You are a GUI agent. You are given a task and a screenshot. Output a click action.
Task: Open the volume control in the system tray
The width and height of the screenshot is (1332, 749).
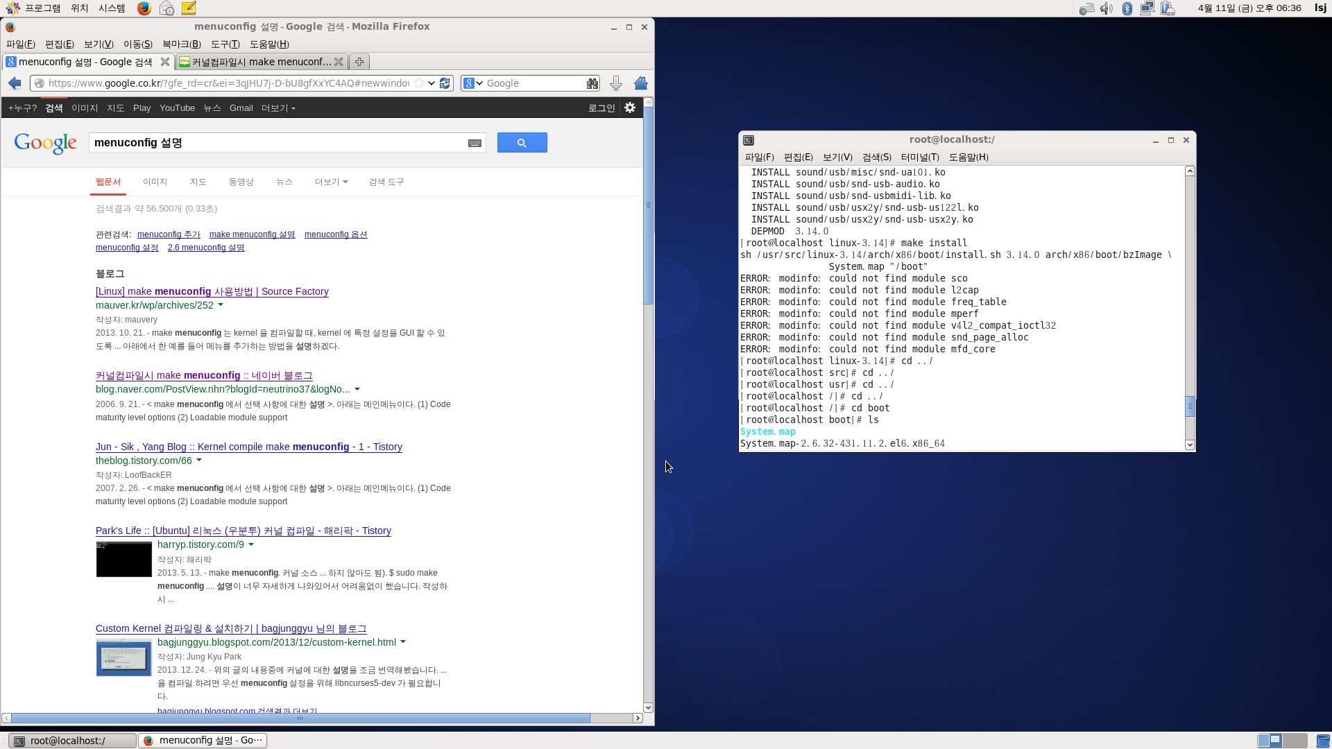tap(1107, 8)
